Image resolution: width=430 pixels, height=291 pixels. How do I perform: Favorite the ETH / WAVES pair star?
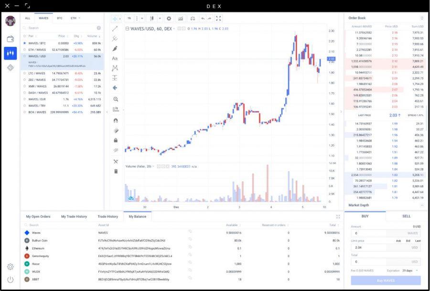pyautogui.click(x=25, y=50)
